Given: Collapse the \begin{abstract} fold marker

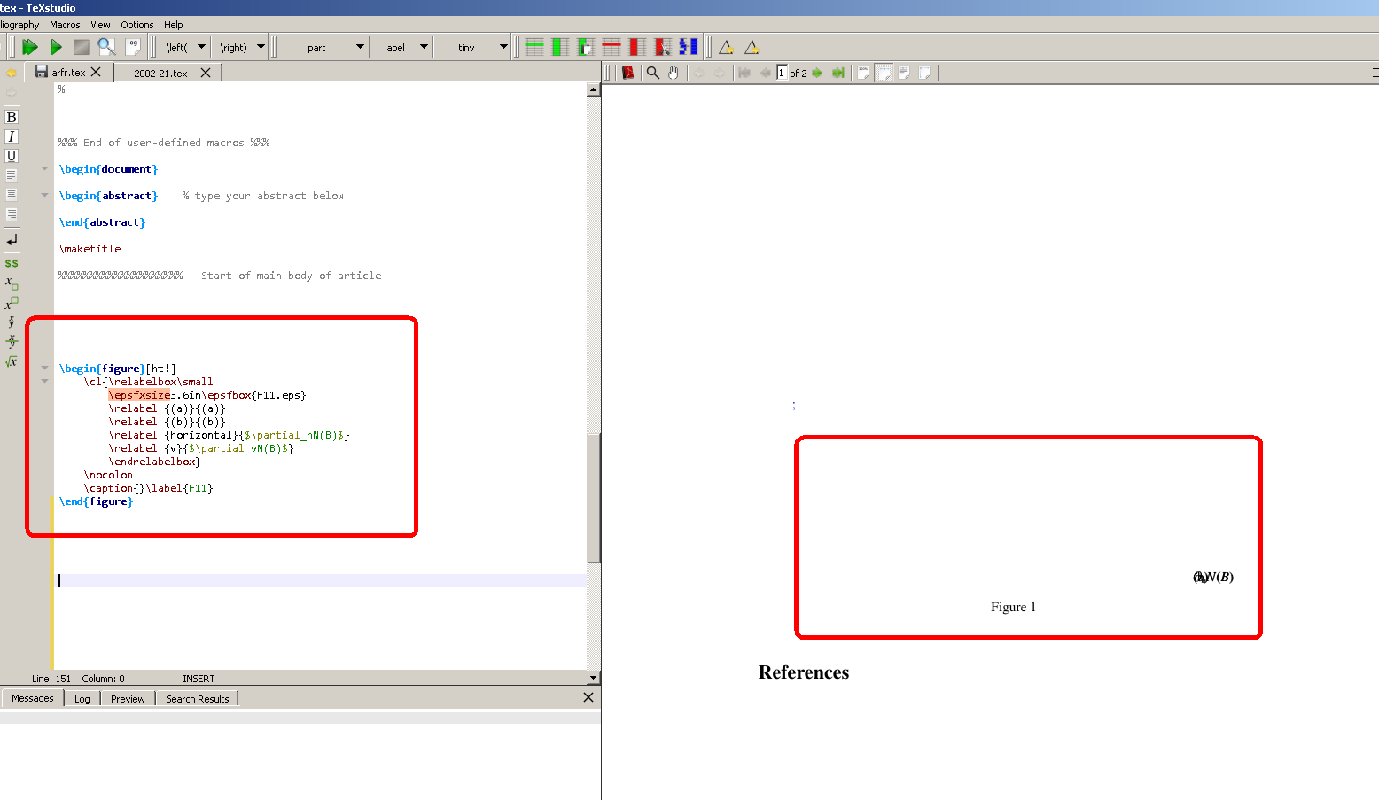Looking at the screenshot, I should pyautogui.click(x=44, y=195).
